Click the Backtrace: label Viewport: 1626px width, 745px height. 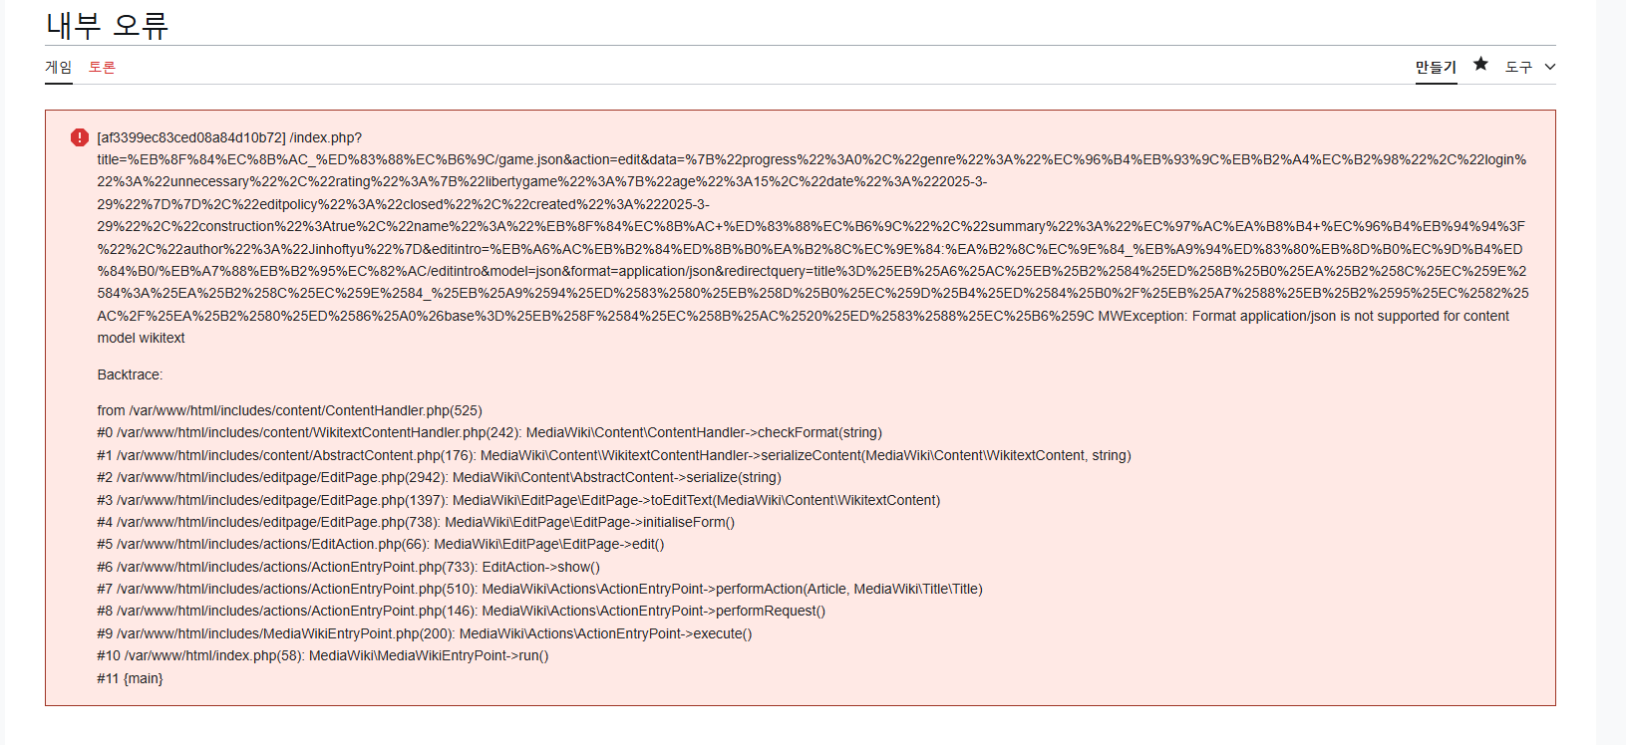click(130, 374)
